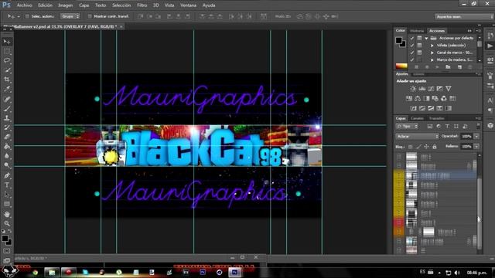Toggle visibility of the highlighted selected layer
This screenshot has height=278, width=495.
[x=399, y=175]
